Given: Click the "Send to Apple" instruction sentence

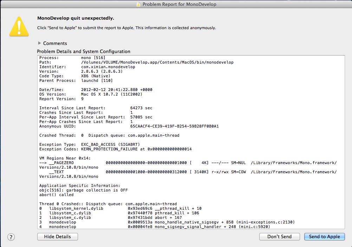Looking at the screenshot, I should point(126,28).
